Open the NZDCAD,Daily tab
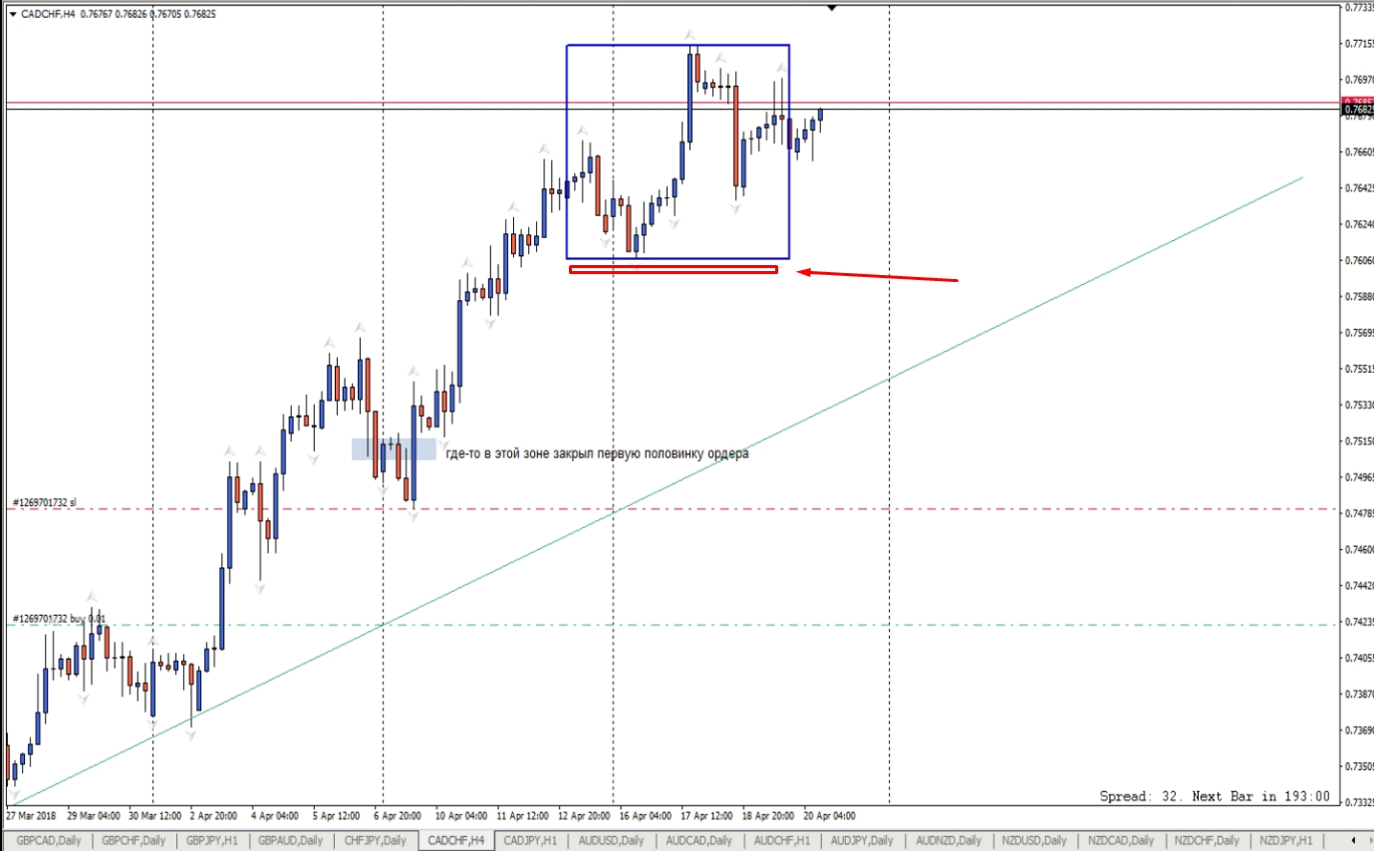This screenshot has width=1374, height=851. pyautogui.click(x=1121, y=840)
